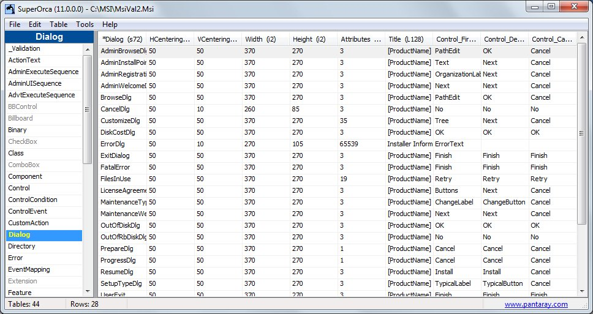Select the AdminExecuteSequence table

point(44,72)
